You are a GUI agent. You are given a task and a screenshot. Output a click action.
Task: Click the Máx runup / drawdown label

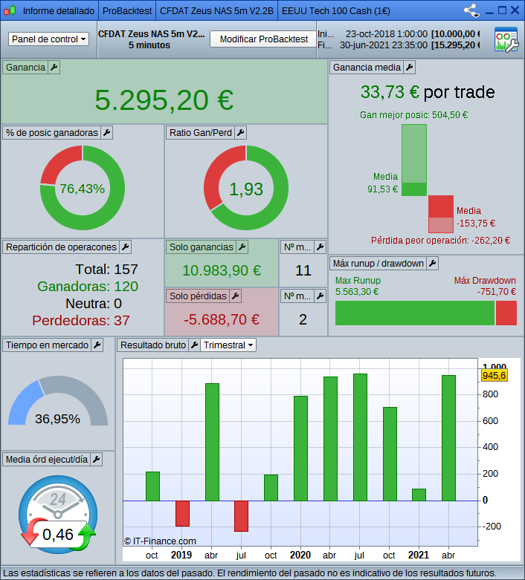click(378, 264)
